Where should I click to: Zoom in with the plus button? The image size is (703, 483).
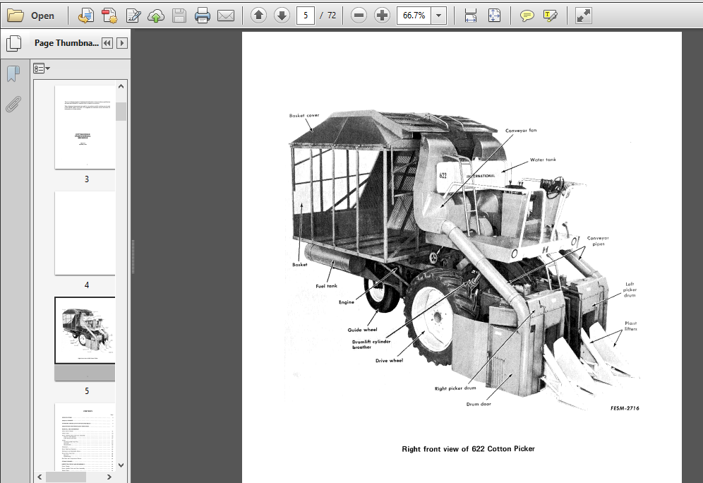pos(382,16)
